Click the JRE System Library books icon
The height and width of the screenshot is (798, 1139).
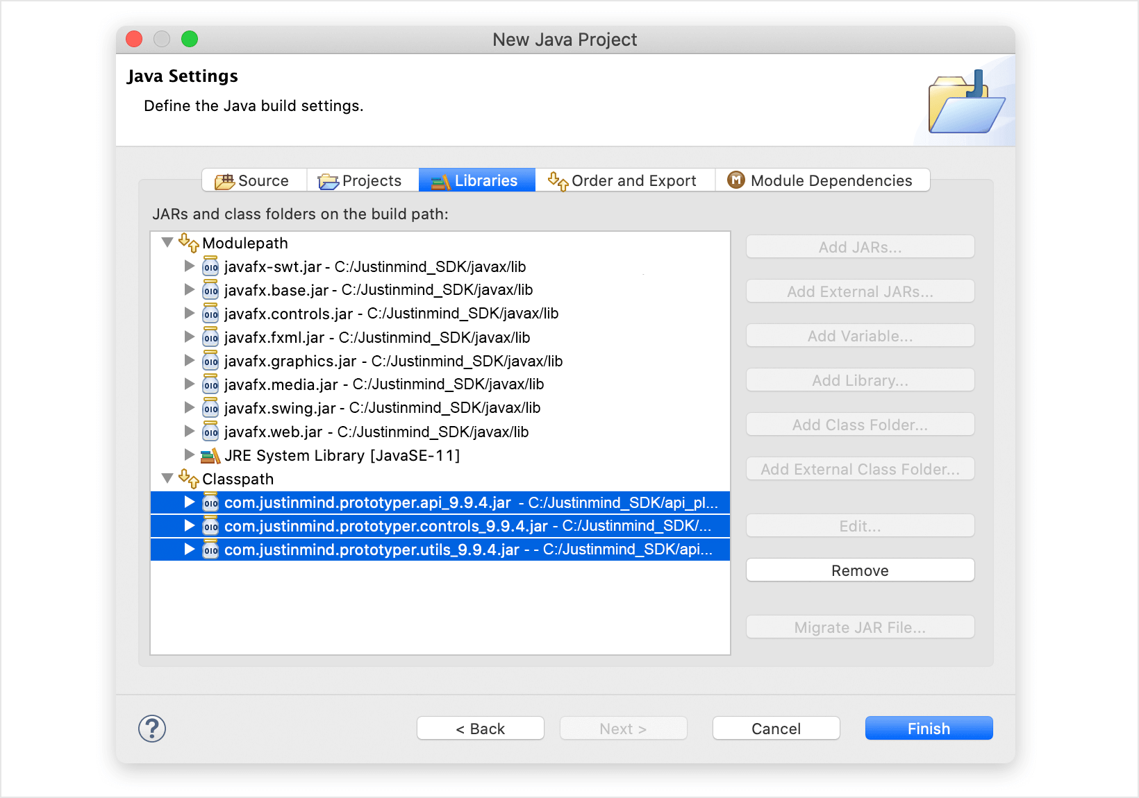coord(210,456)
